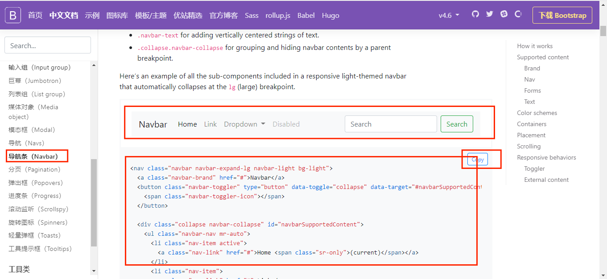Open 旋转图标 (Spinners) in sidebar
Screen dimensions: 607x279
(x=38, y=222)
